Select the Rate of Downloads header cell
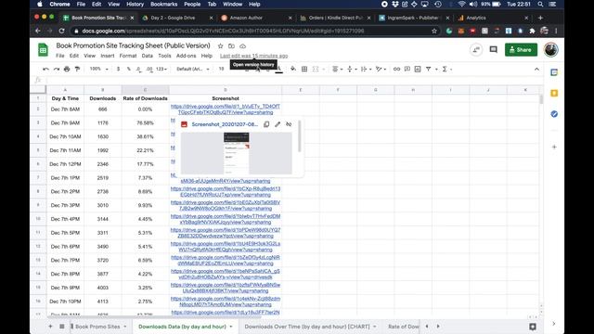 click(145, 98)
